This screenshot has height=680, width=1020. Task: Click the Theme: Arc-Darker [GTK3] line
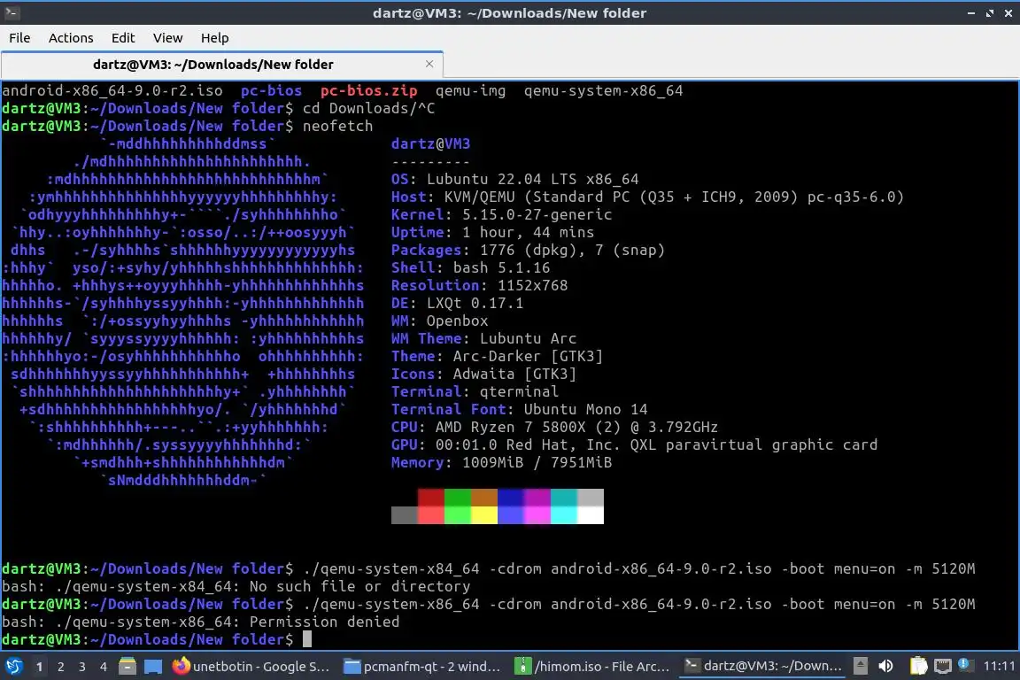pyautogui.click(x=497, y=357)
